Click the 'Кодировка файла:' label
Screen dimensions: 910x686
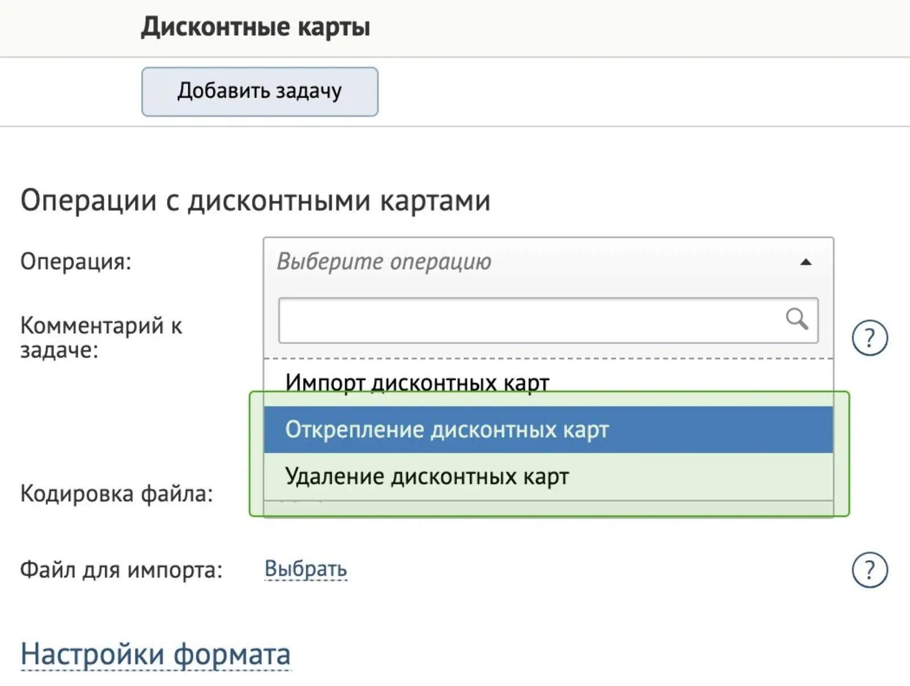(117, 494)
